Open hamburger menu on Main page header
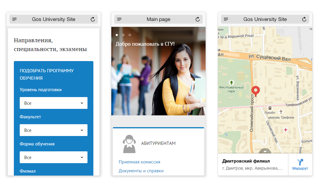324x190 pixels. [119, 19]
